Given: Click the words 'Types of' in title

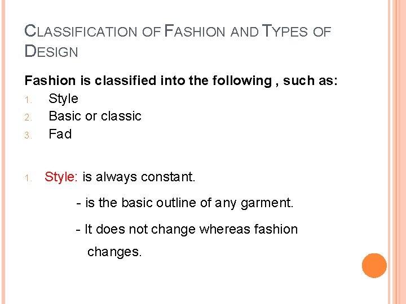Looking at the screenshot, I should pyautogui.click(x=297, y=31).
